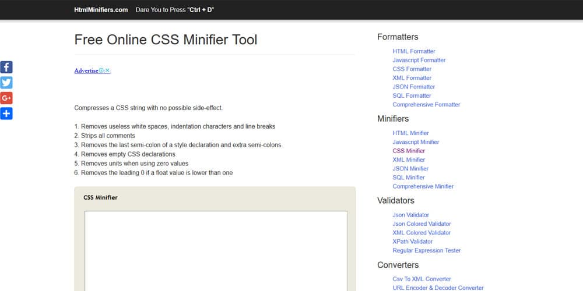
Task: Go to HtmlMinifiers.com home
Action: pos(101,10)
